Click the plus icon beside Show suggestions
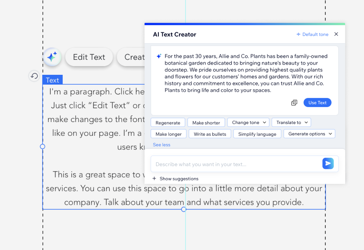The image size is (364, 250). (154, 178)
